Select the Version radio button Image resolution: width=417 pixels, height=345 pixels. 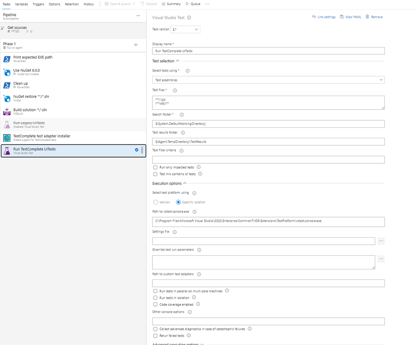click(x=156, y=202)
